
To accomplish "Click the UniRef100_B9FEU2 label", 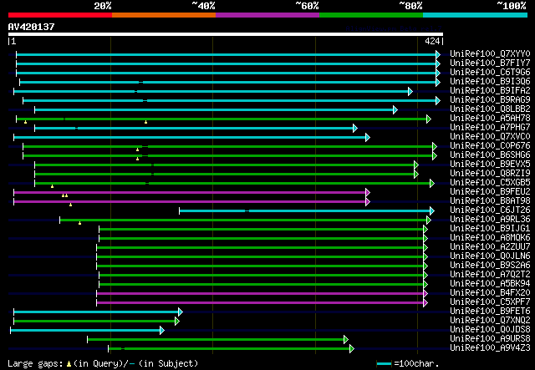I will tap(490, 192).
